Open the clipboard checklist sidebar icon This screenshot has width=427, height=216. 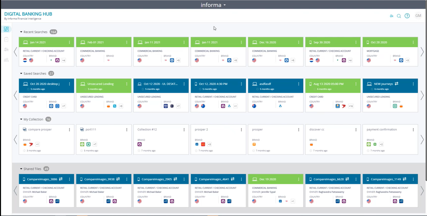coord(6,39)
